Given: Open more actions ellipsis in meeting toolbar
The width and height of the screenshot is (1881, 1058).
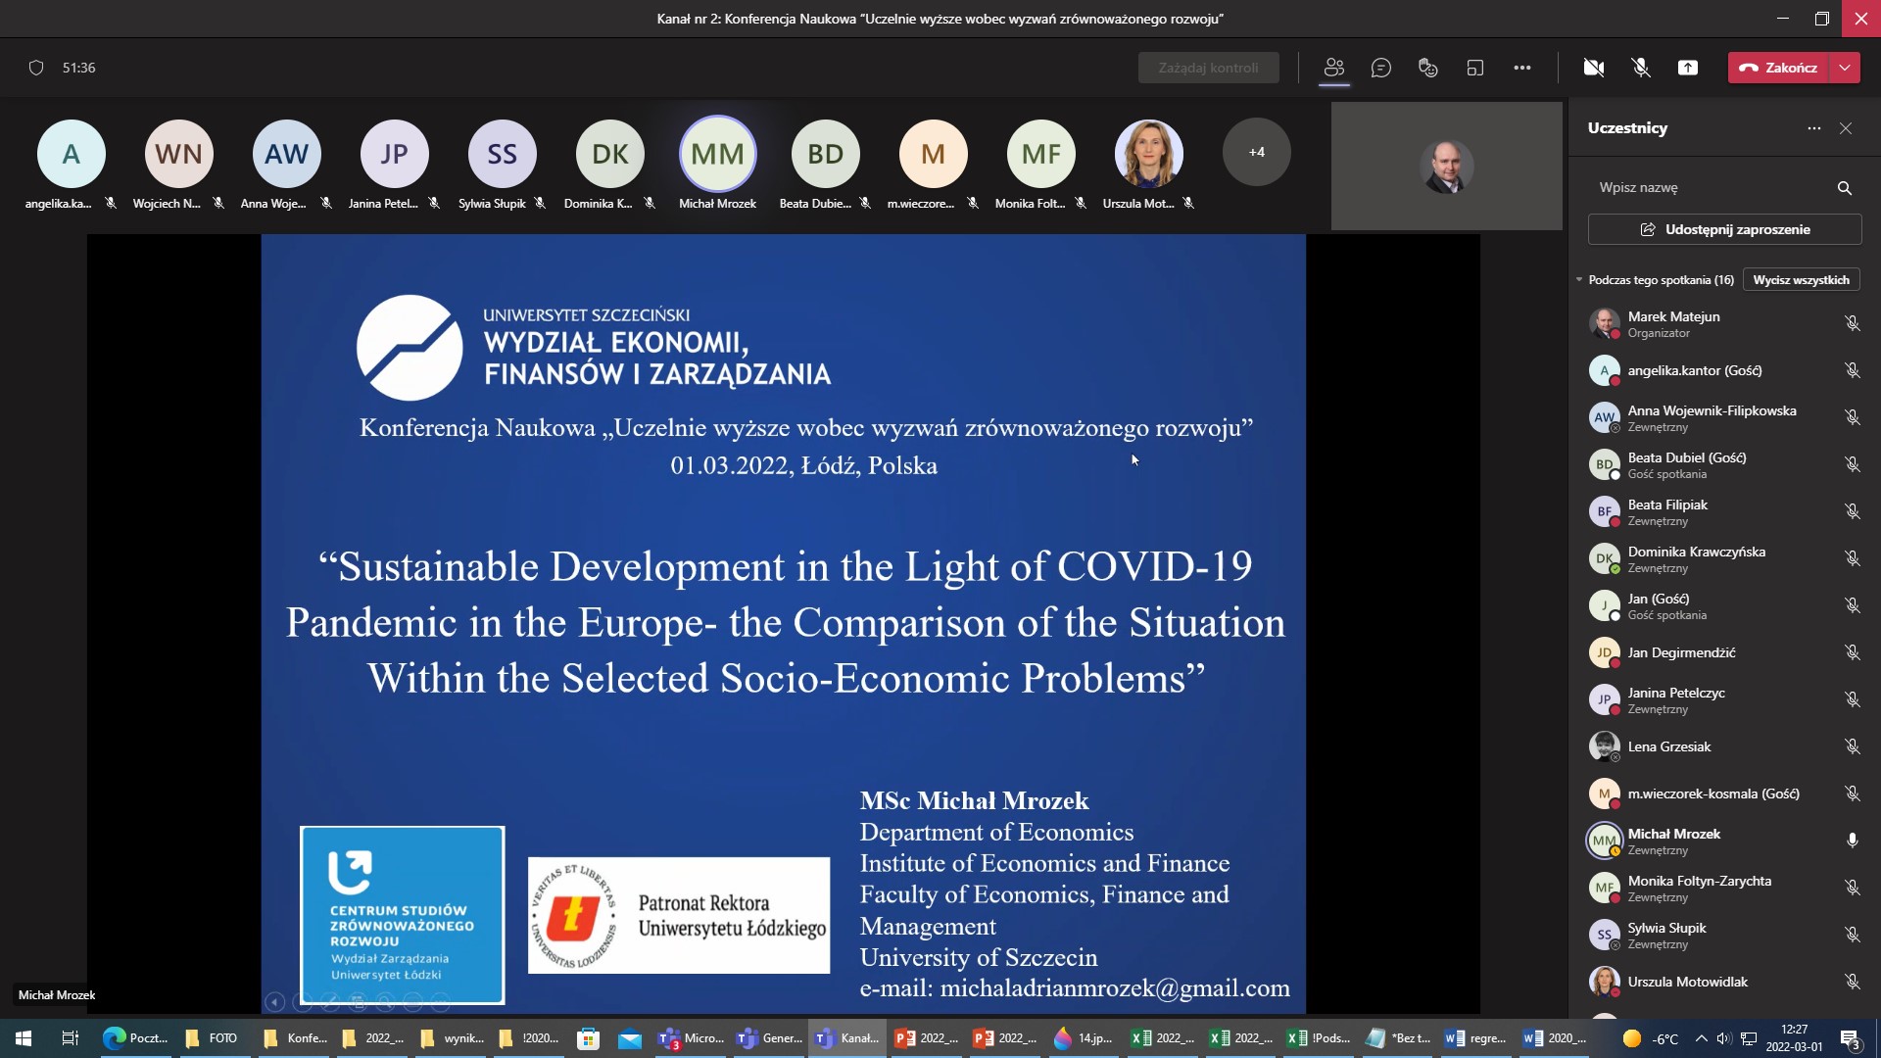Looking at the screenshot, I should (1521, 68).
